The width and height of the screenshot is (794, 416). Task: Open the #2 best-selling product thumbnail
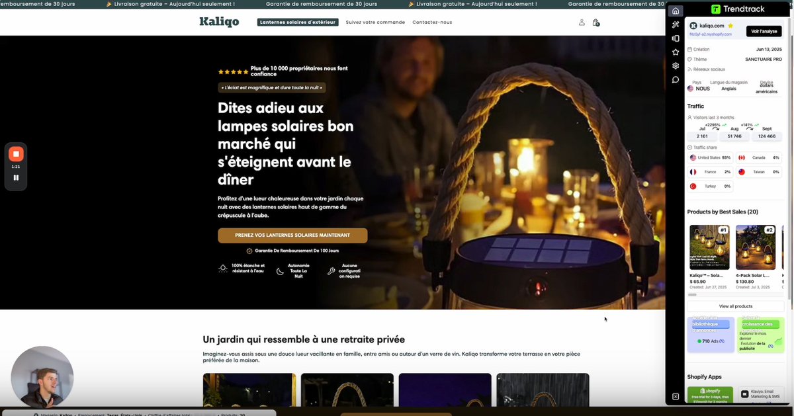pyautogui.click(x=756, y=247)
